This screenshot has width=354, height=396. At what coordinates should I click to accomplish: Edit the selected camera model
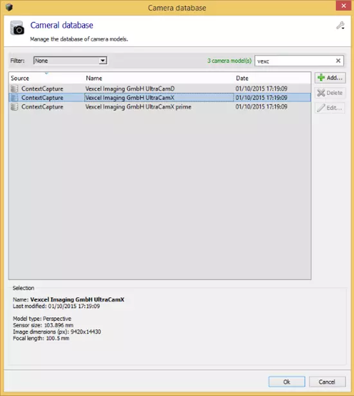point(330,108)
